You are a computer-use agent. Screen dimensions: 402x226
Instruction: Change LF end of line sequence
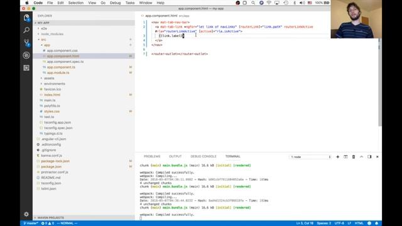click(x=349, y=223)
